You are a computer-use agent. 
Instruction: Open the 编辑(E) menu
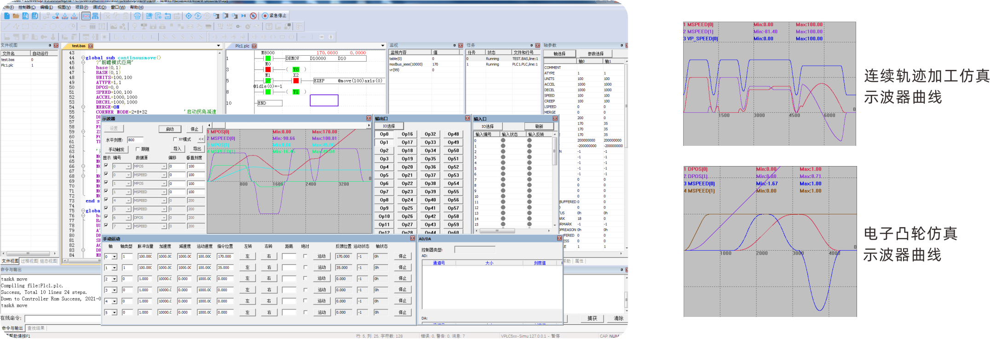click(46, 7)
